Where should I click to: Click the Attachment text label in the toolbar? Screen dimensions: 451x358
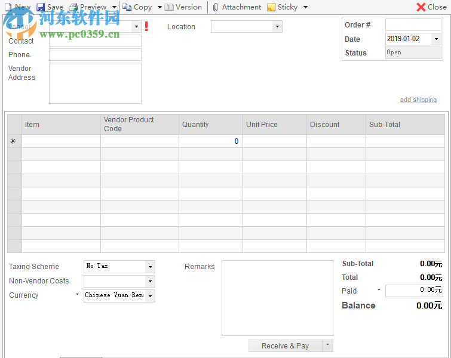click(x=241, y=7)
